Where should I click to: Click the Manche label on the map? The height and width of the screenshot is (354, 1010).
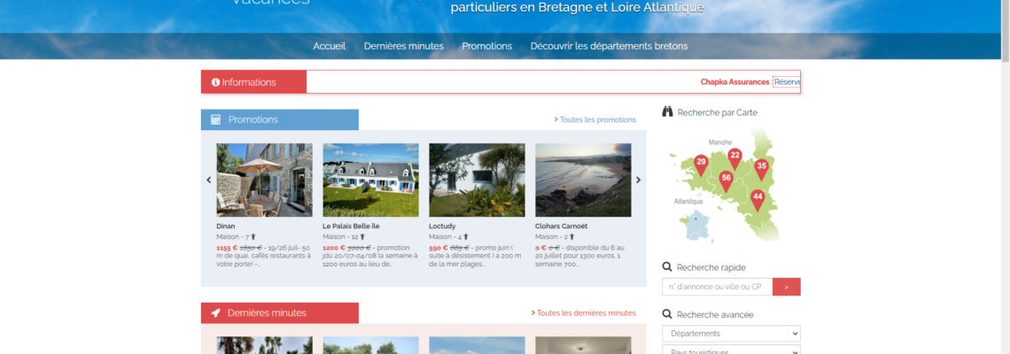pyautogui.click(x=720, y=142)
